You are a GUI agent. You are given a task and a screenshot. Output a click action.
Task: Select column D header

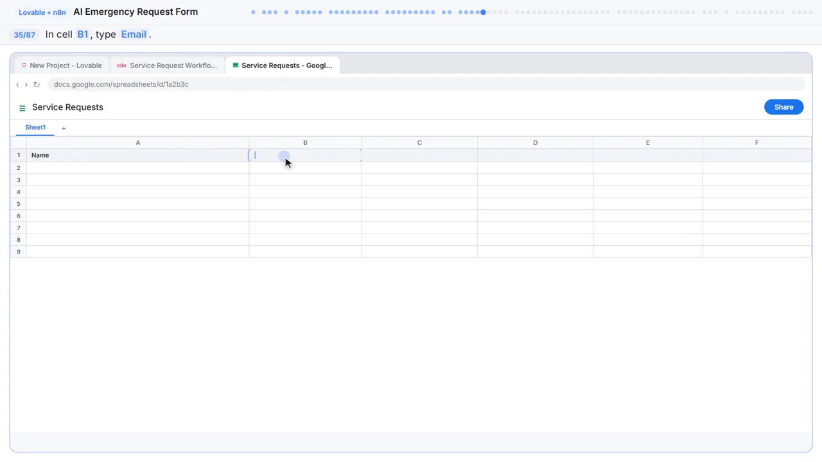point(535,142)
